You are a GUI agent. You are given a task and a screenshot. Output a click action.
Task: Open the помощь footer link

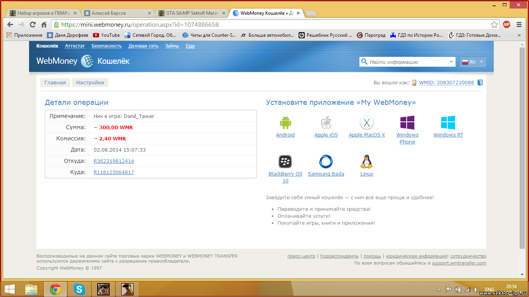point(372,256)
